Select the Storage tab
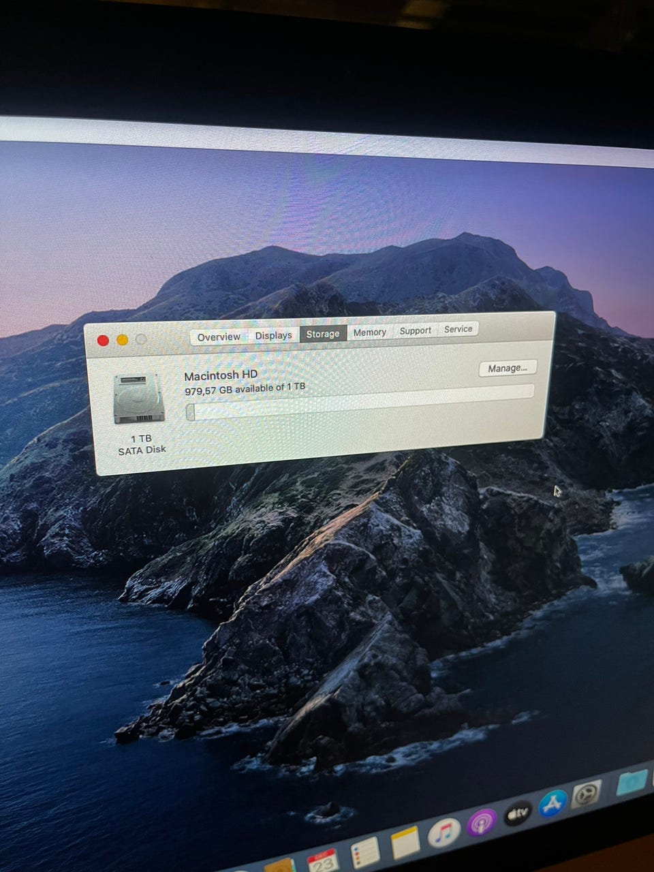Image resolution: width=654 pixels, height=872 pixels. point(323,334)
